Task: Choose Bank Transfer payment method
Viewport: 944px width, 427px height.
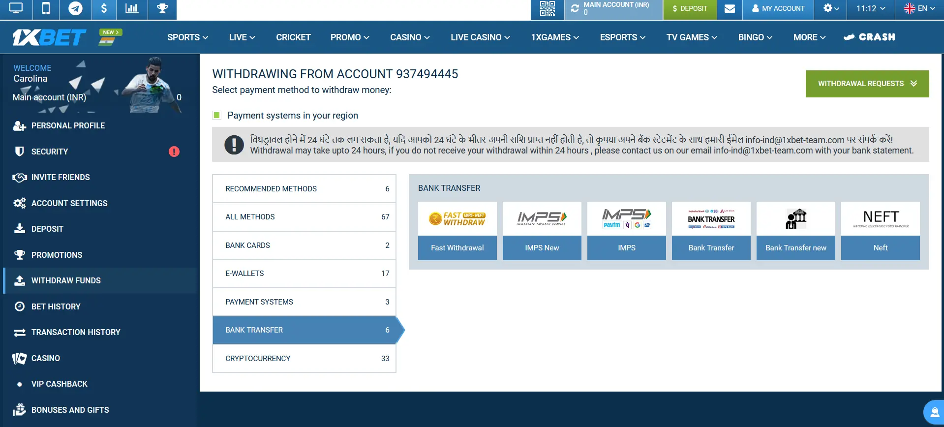Action: tap(711, 231)
